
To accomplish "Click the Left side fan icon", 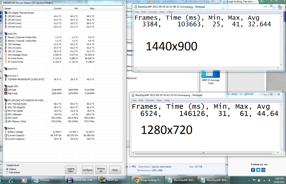I will 6,90.
